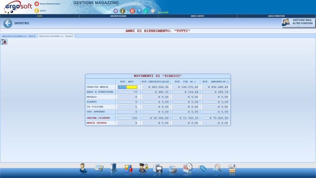316x178 pixels.
Task: Click the SCARTO row label
Action: [x=92, y=102]
